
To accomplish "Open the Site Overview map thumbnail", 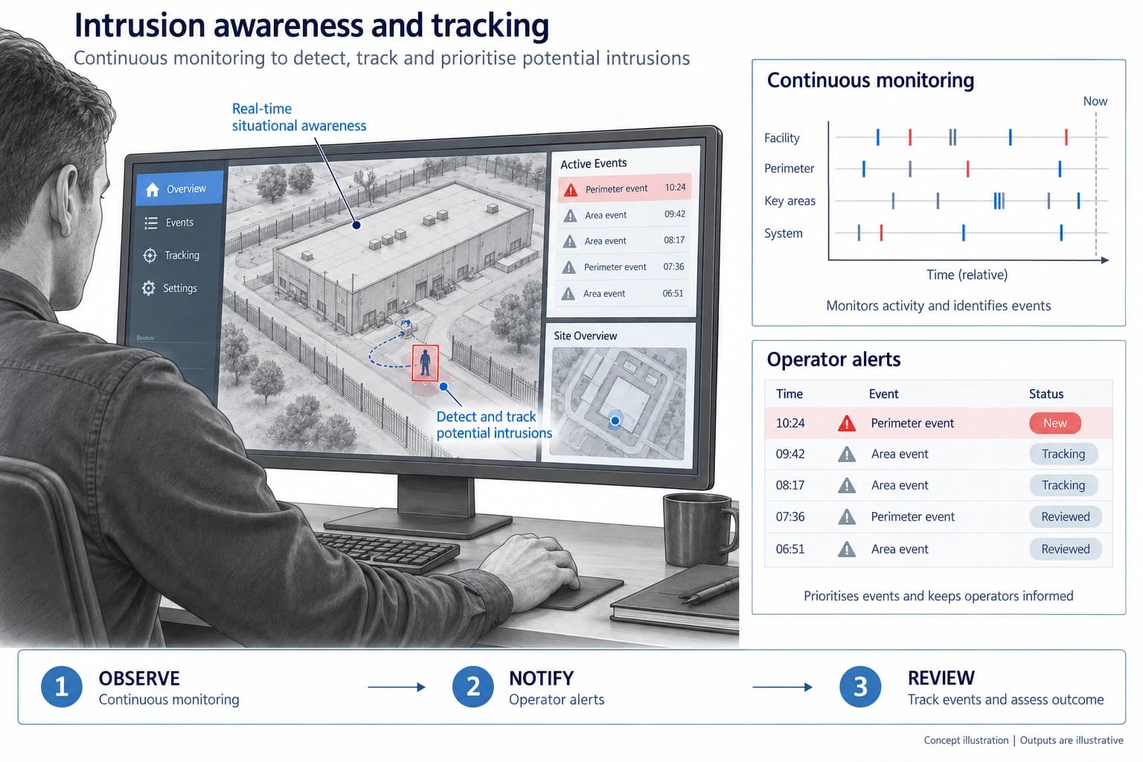I will pos(619,403).
